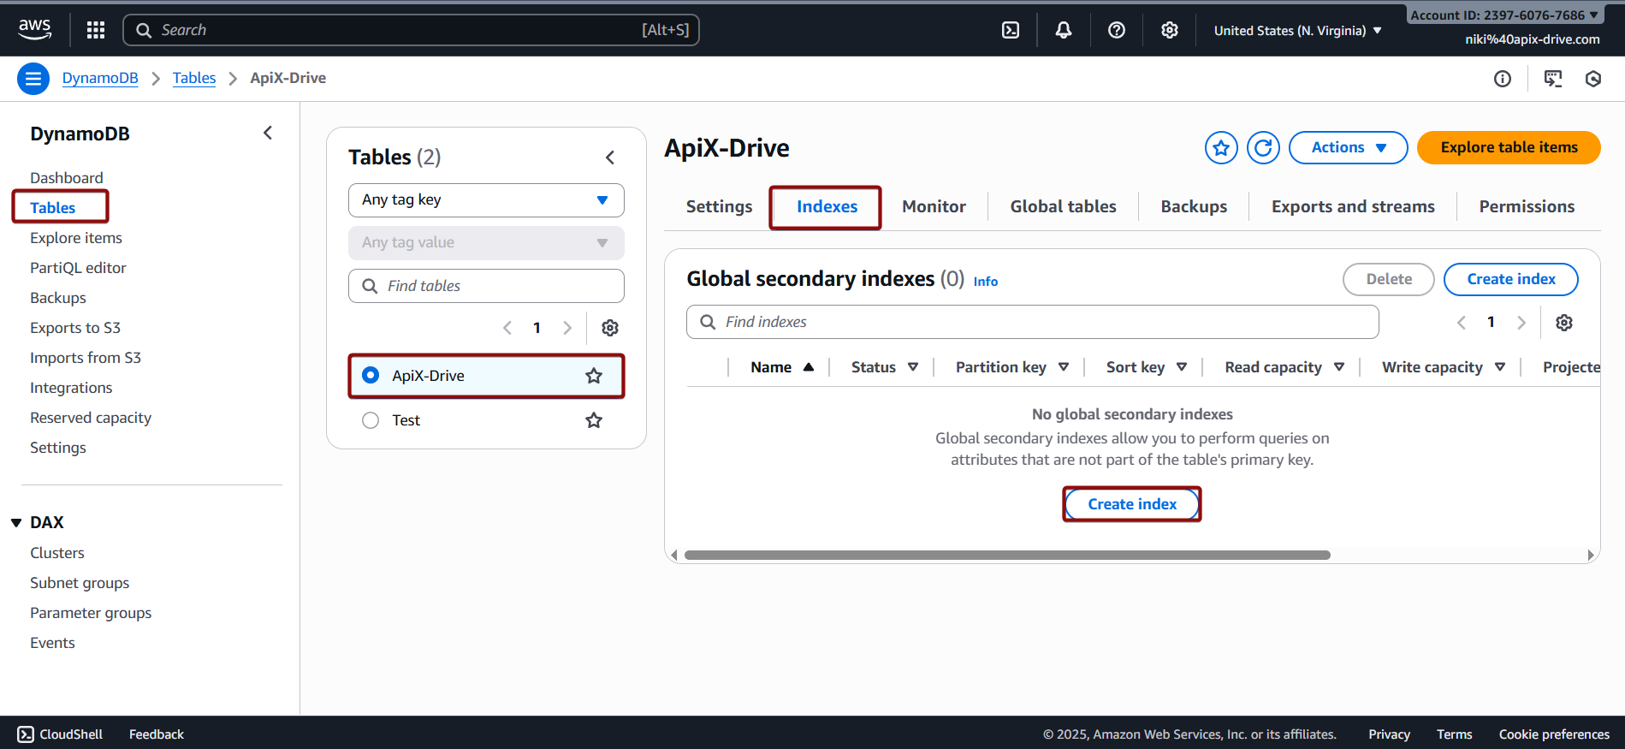Expand the Actions dropdown menu
Viewport: 1625px width, 749px height.
tap(1347, 147)
